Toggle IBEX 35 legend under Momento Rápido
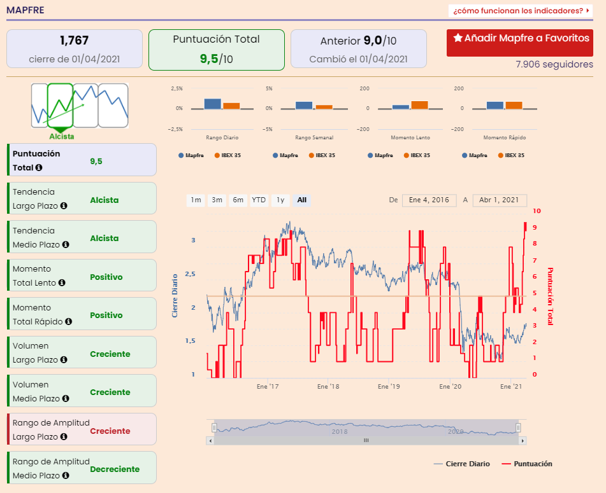 click(511, 155)
